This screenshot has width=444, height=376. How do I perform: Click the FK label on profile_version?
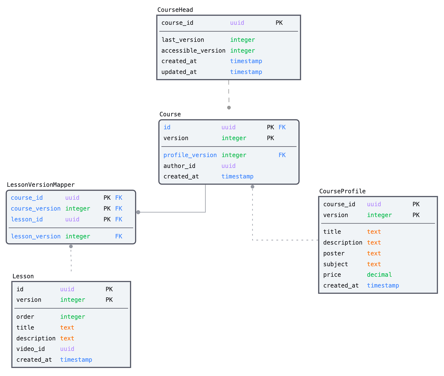282,155
